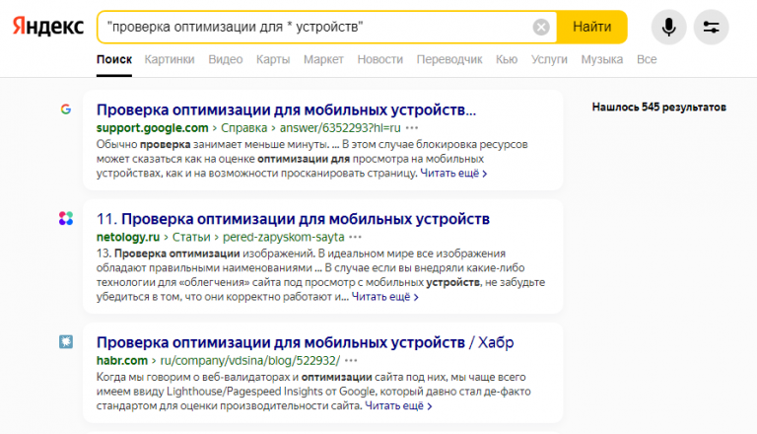The width and height of the screenshot is (757, 434).
Task: Click the Yandex logo
Action: 47,27
